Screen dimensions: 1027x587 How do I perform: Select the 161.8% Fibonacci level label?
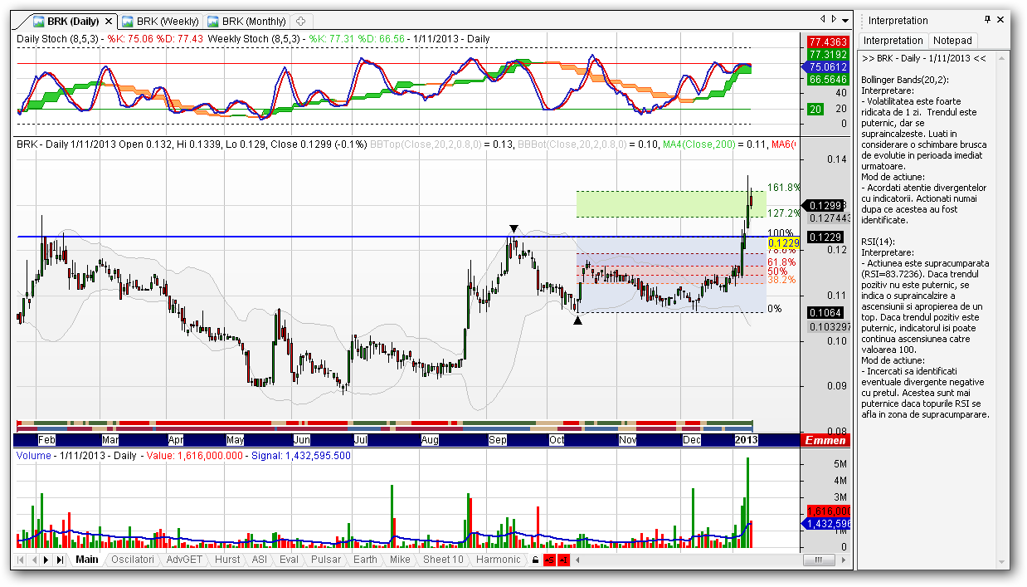click(x=784, y=188)
